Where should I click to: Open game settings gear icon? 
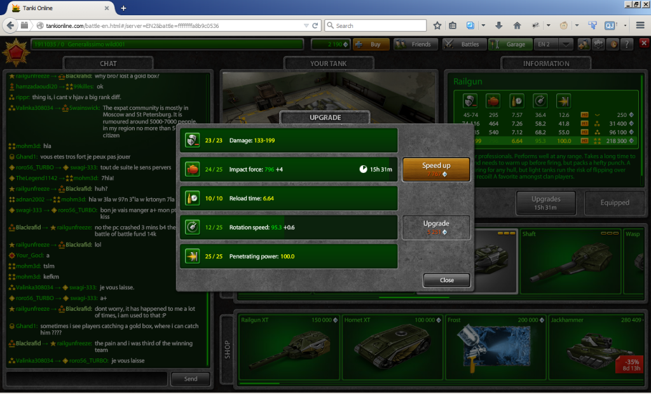[x=598, y=44]
